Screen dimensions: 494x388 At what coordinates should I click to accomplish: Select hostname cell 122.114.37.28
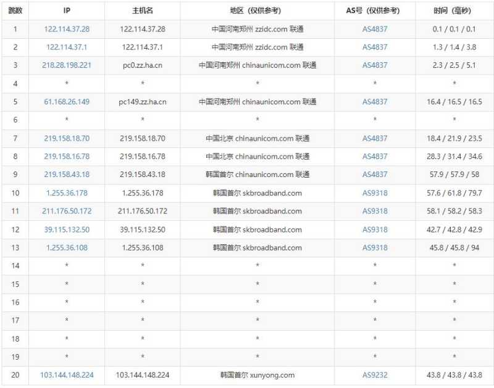(143, 29)
